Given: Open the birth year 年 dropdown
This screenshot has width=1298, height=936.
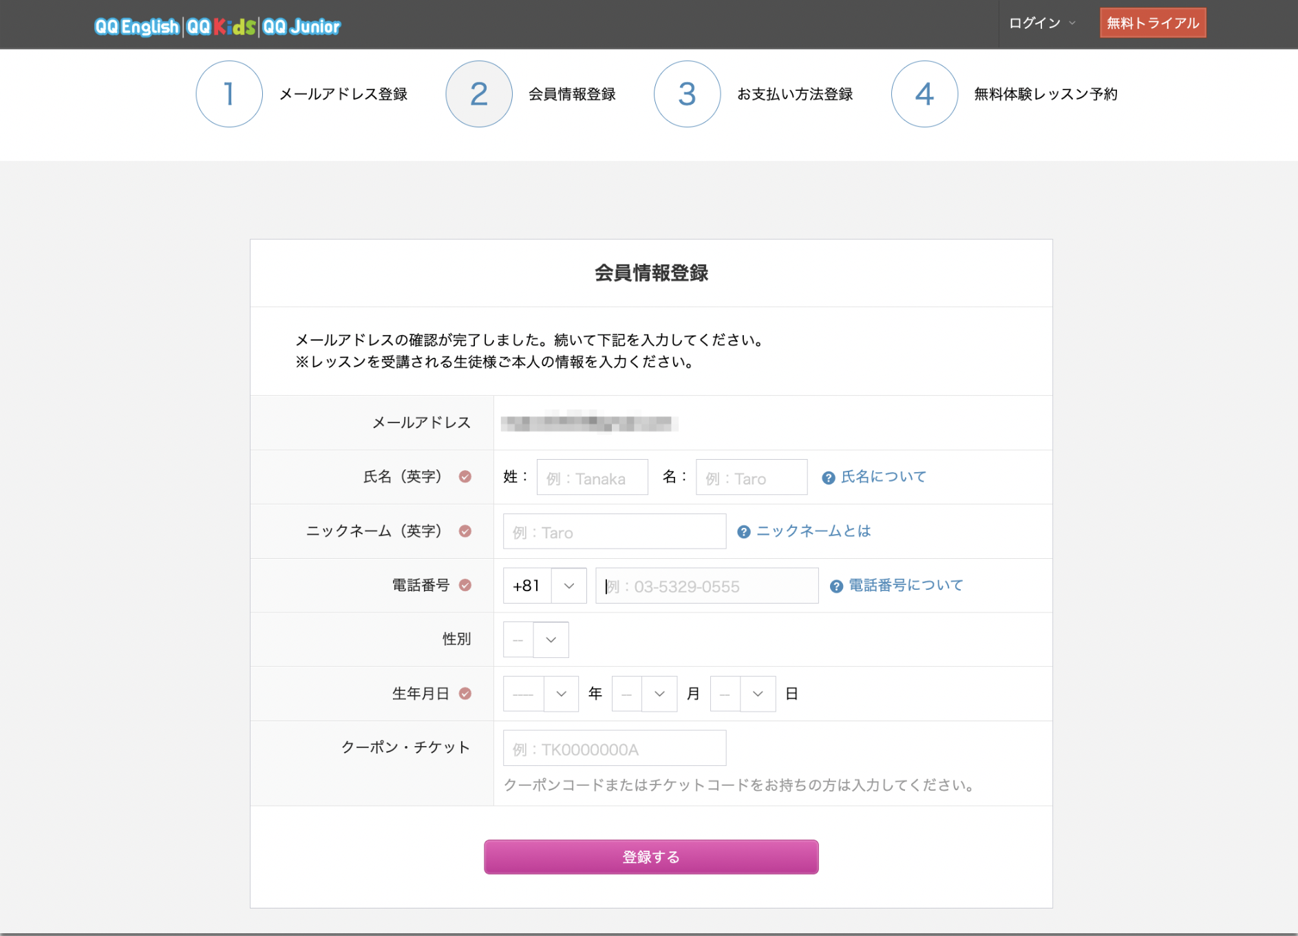Looking at the screenshot, I should pos(541,694).
